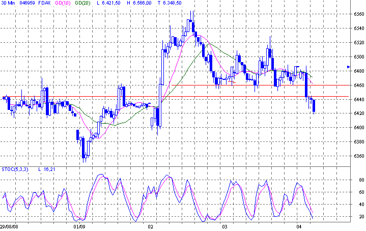Click the stochastic 40 level label

click(361, 205)
